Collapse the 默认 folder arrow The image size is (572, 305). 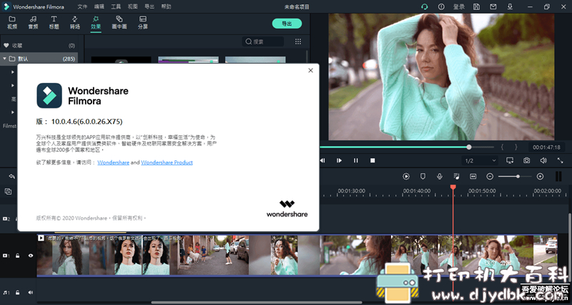[5, 59]
